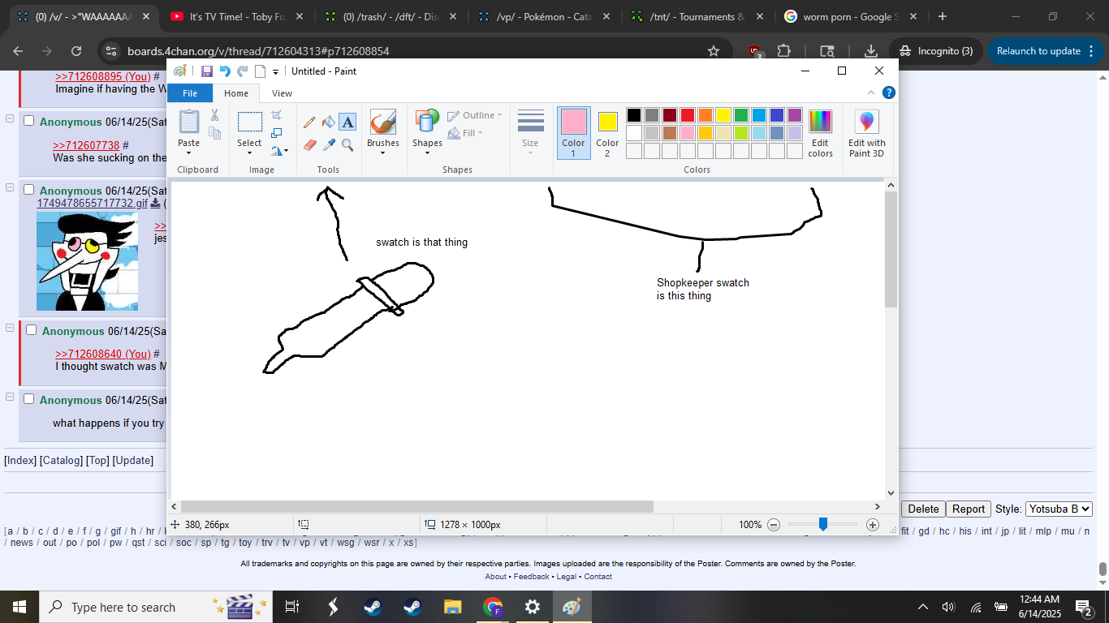Click the Paste clipboard icon
The image size is (1109, 623).
[188, 122]
